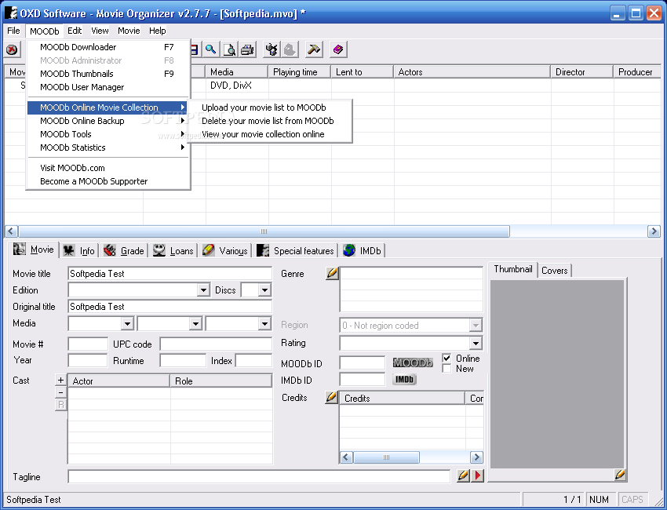Open the Edition dropdown
The image size is (667, 510).
click(204, 290)
